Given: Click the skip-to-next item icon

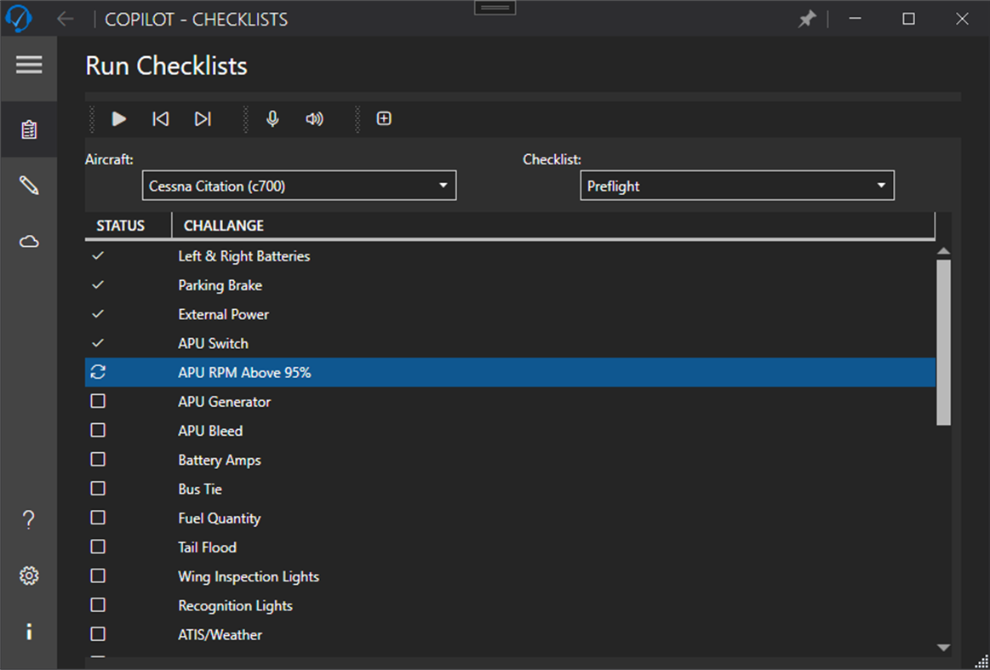Looking at the screenshot, I should point(203,118).
